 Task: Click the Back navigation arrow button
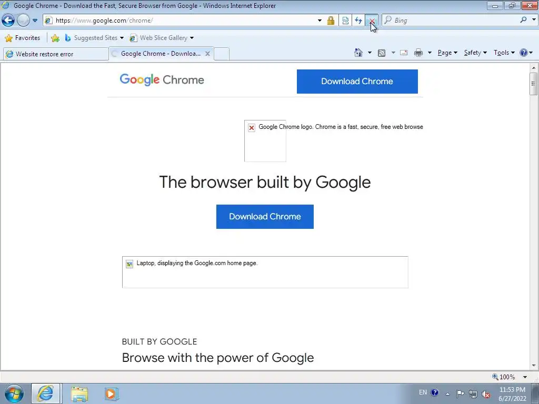[x=8, y=21]
